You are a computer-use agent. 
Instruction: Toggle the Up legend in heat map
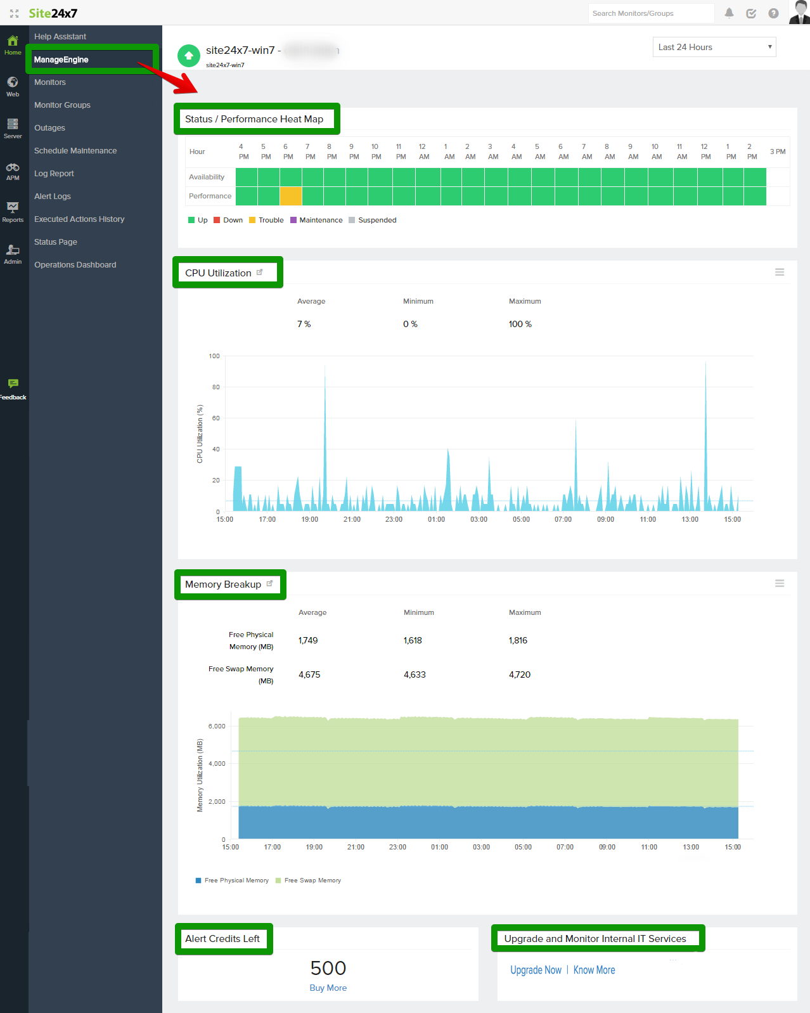(x=198, y=221)
